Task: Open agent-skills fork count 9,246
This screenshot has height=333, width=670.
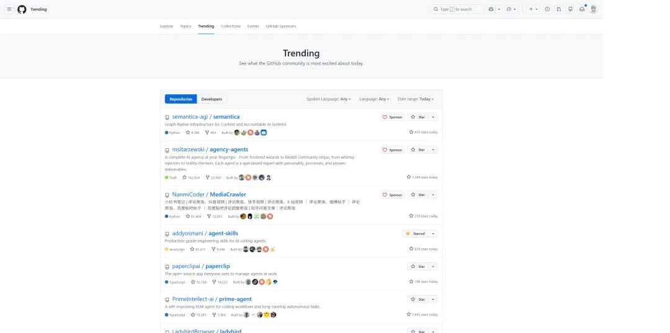Action: coord(218,249)
